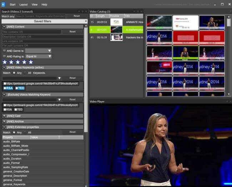
Task: Tick RSA checkbox in Exclude section
Action: 5,109
